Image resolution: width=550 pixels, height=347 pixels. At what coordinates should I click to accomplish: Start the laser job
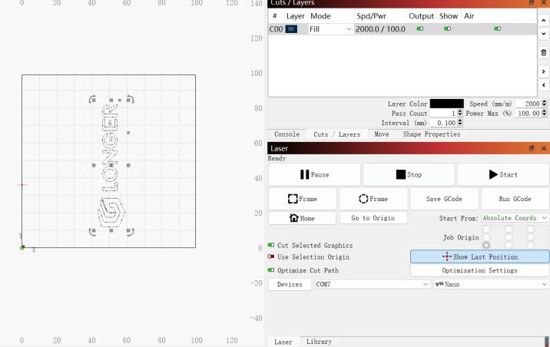502,174
